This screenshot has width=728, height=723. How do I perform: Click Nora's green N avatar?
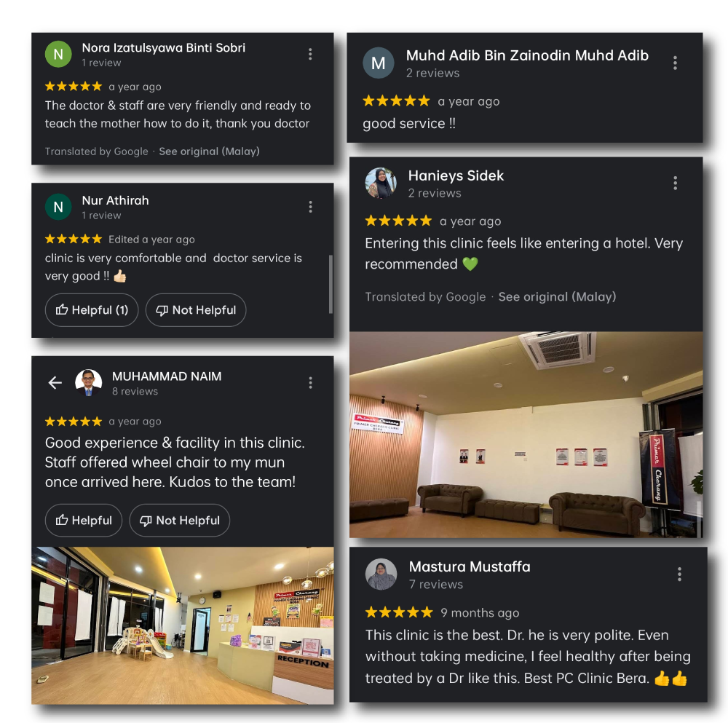(x=58, y=55)
